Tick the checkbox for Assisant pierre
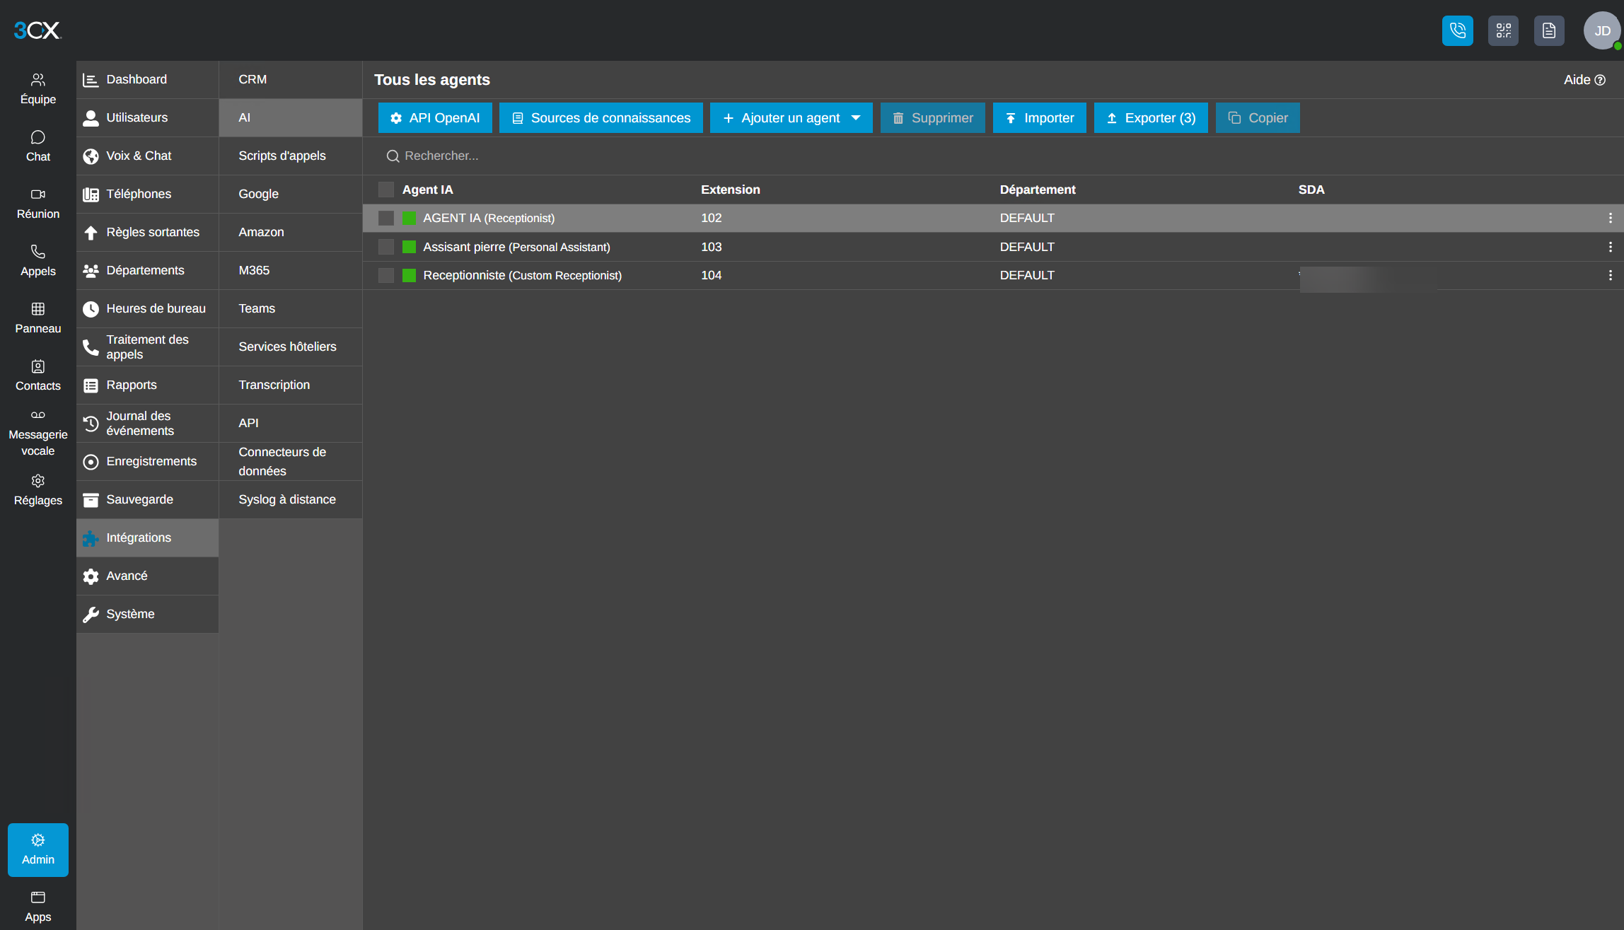Screen dimensions: 1624x930 [x=386, y=247]
